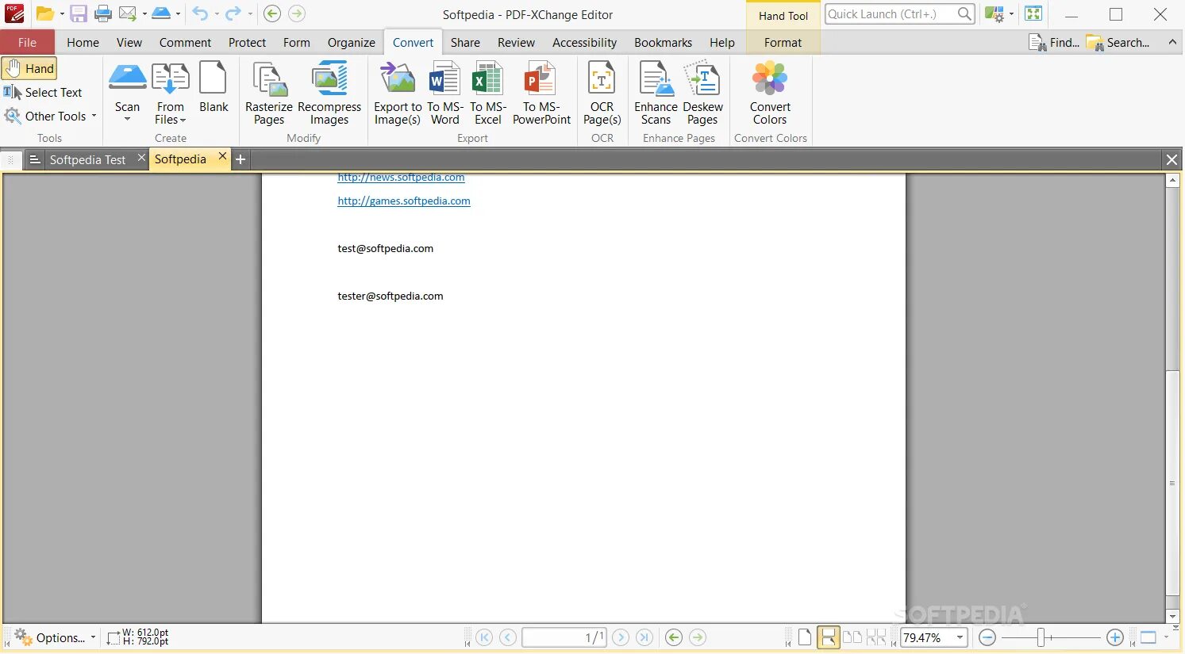1185x654 pixels.
Task: Activate the Select Text tool
Action: [x=43, y=93]
